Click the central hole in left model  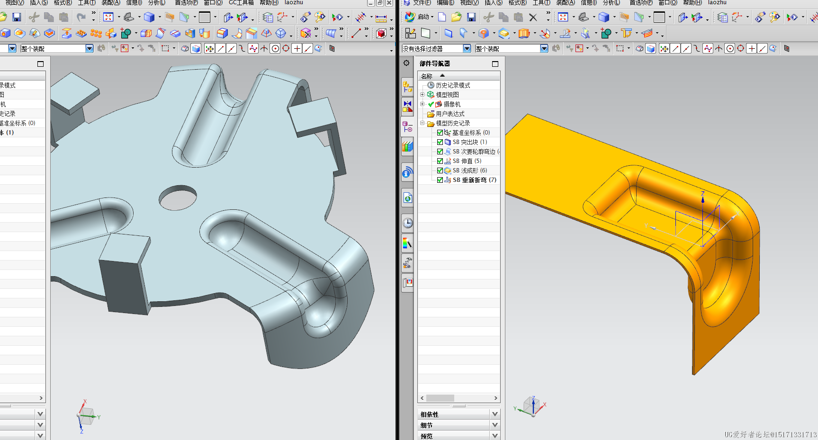click(x=178, y=198)
